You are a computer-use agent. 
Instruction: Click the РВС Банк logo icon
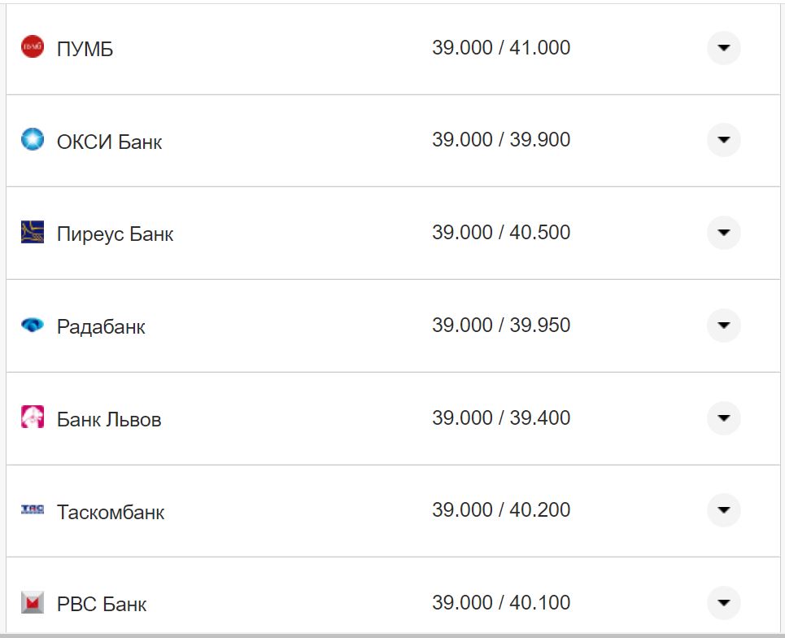[33, 603]
